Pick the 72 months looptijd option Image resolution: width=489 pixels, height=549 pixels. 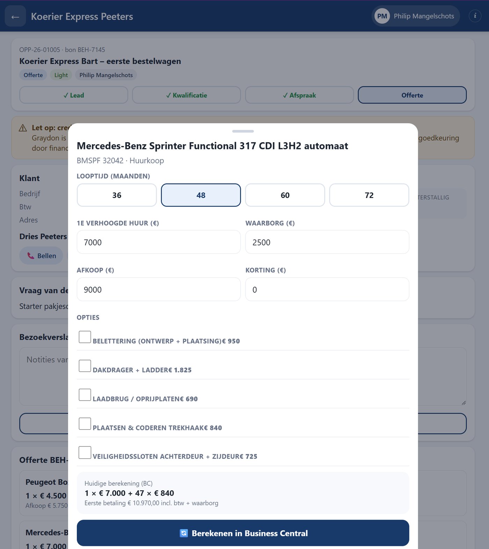pos(369,195)
